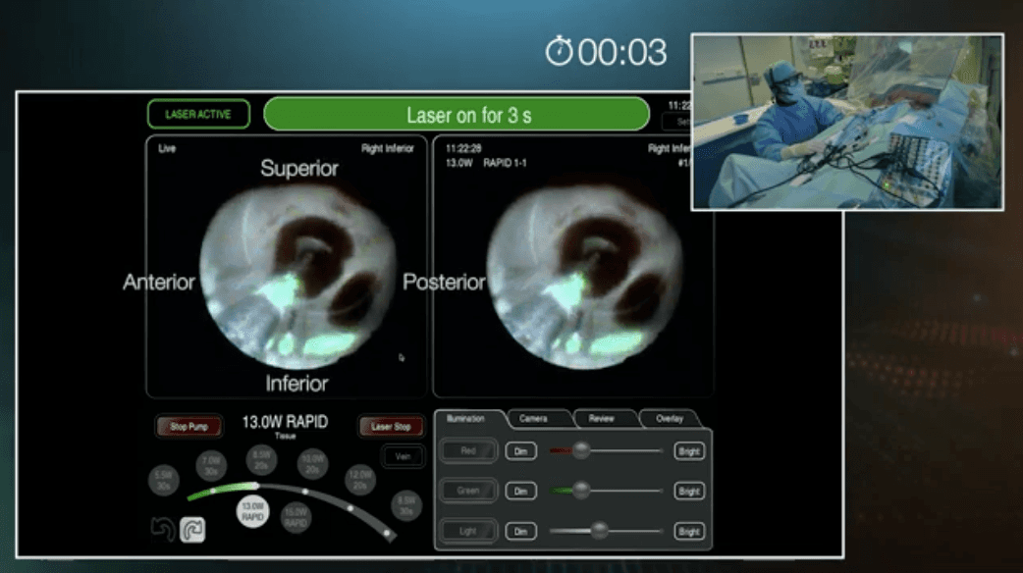Click Bright for the Light channel

click(689, 531)
